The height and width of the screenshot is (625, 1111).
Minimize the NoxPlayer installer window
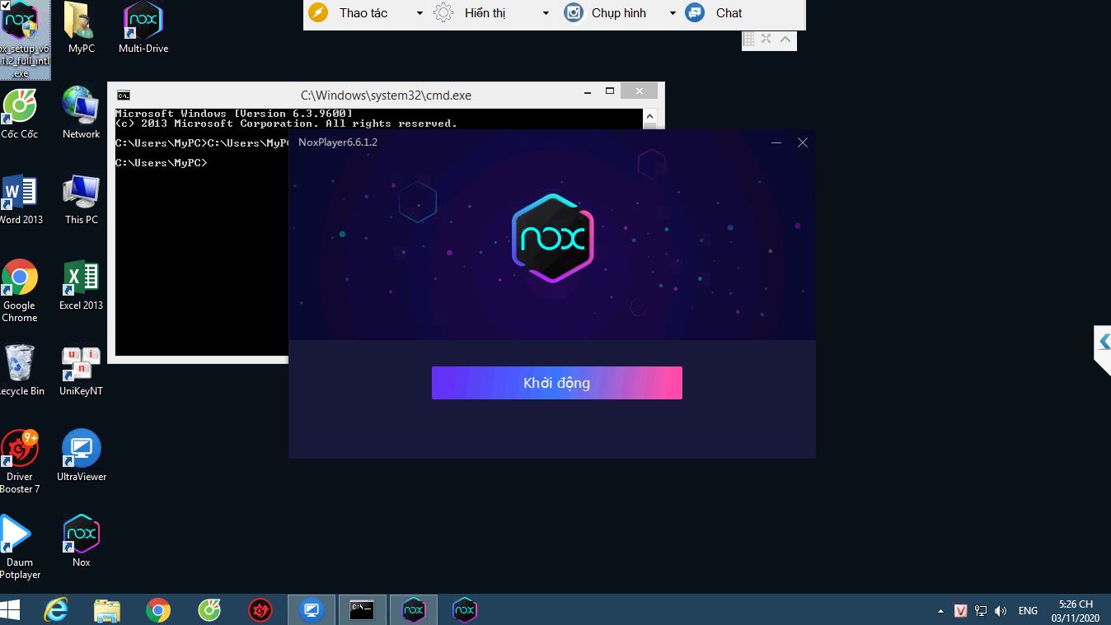(776, 142)
